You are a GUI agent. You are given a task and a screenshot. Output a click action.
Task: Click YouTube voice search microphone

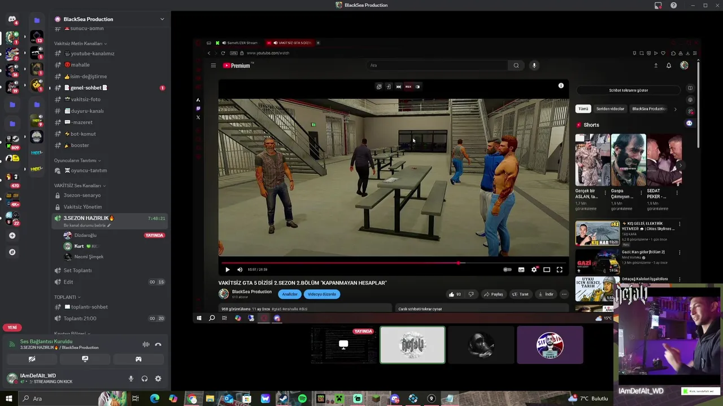[x=534, y=65]
